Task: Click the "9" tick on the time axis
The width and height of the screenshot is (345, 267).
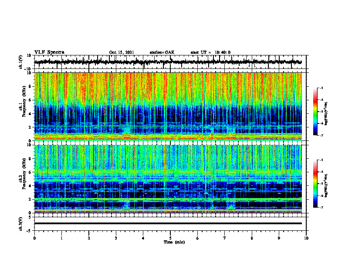Action: (x=279, y=238)
